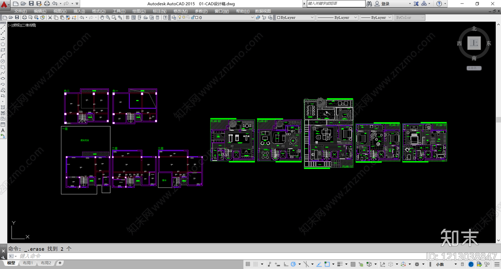
Task: Toggle grid display in status bar
Action: point(248,264)
